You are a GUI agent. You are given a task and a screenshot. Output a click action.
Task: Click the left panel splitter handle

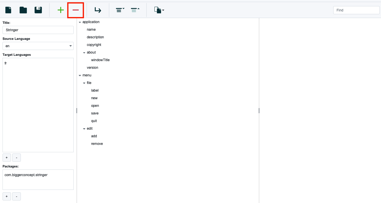[x=76, y=111]
